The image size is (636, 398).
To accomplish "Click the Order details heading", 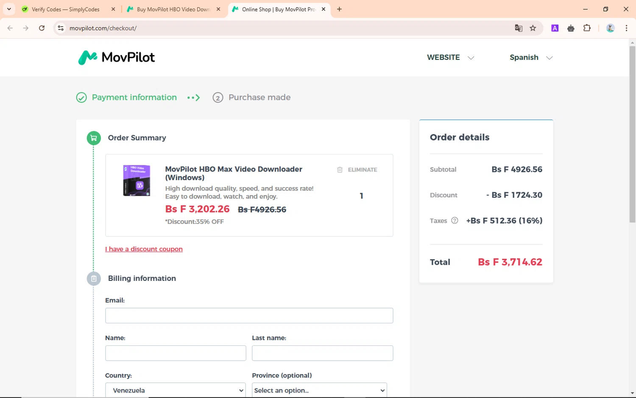I will pyautogui.click(x=460, y=137).
